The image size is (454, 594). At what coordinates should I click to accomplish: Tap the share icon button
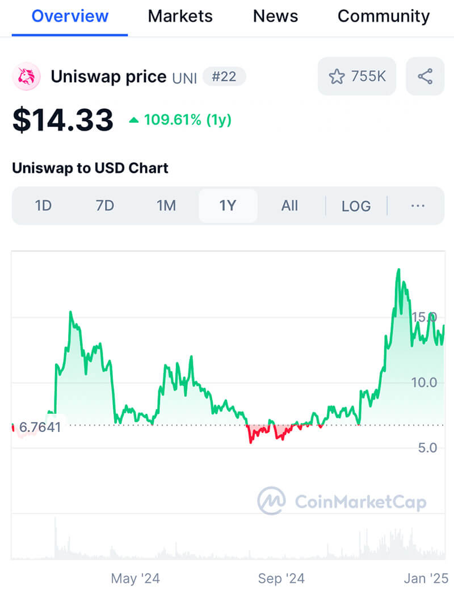[425, 76]
